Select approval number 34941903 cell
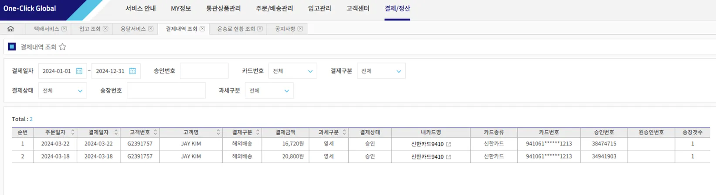 pos(604,156)
